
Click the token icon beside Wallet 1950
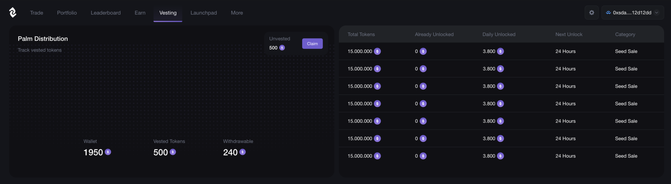108,152
